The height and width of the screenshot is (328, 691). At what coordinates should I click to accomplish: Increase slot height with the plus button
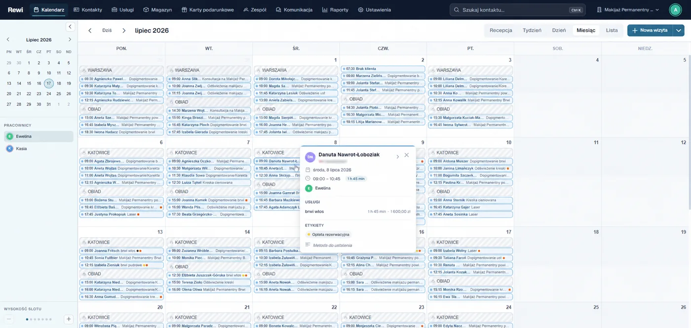click(69, 319)
